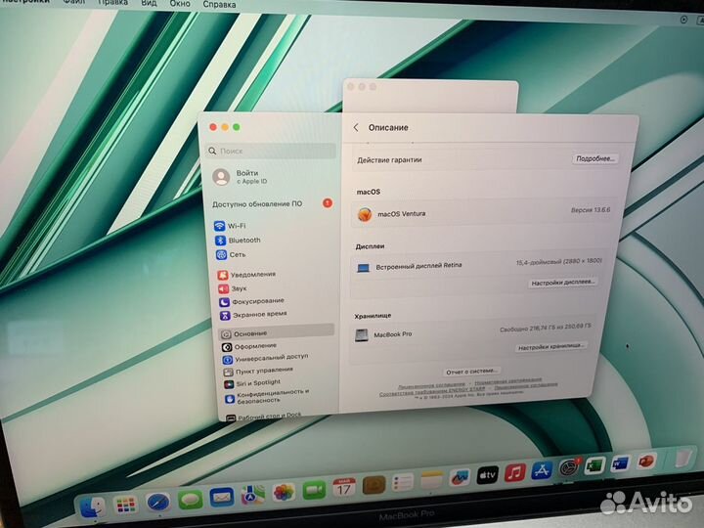The image size is (704, 528).
Task: Launch Safari from the Dock
Action: [158, 503]
